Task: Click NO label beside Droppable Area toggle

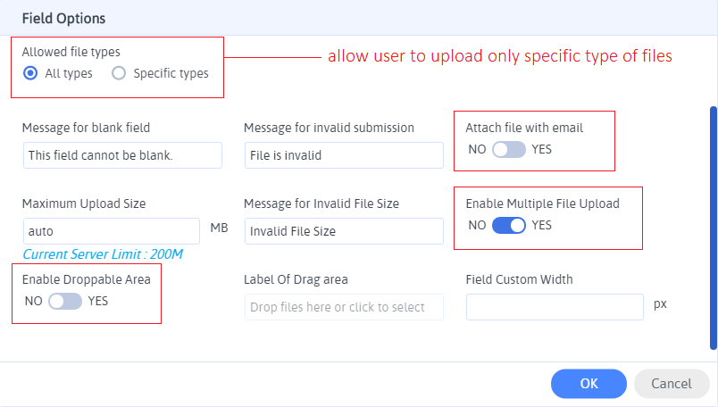Action: (x=34, y=301)
